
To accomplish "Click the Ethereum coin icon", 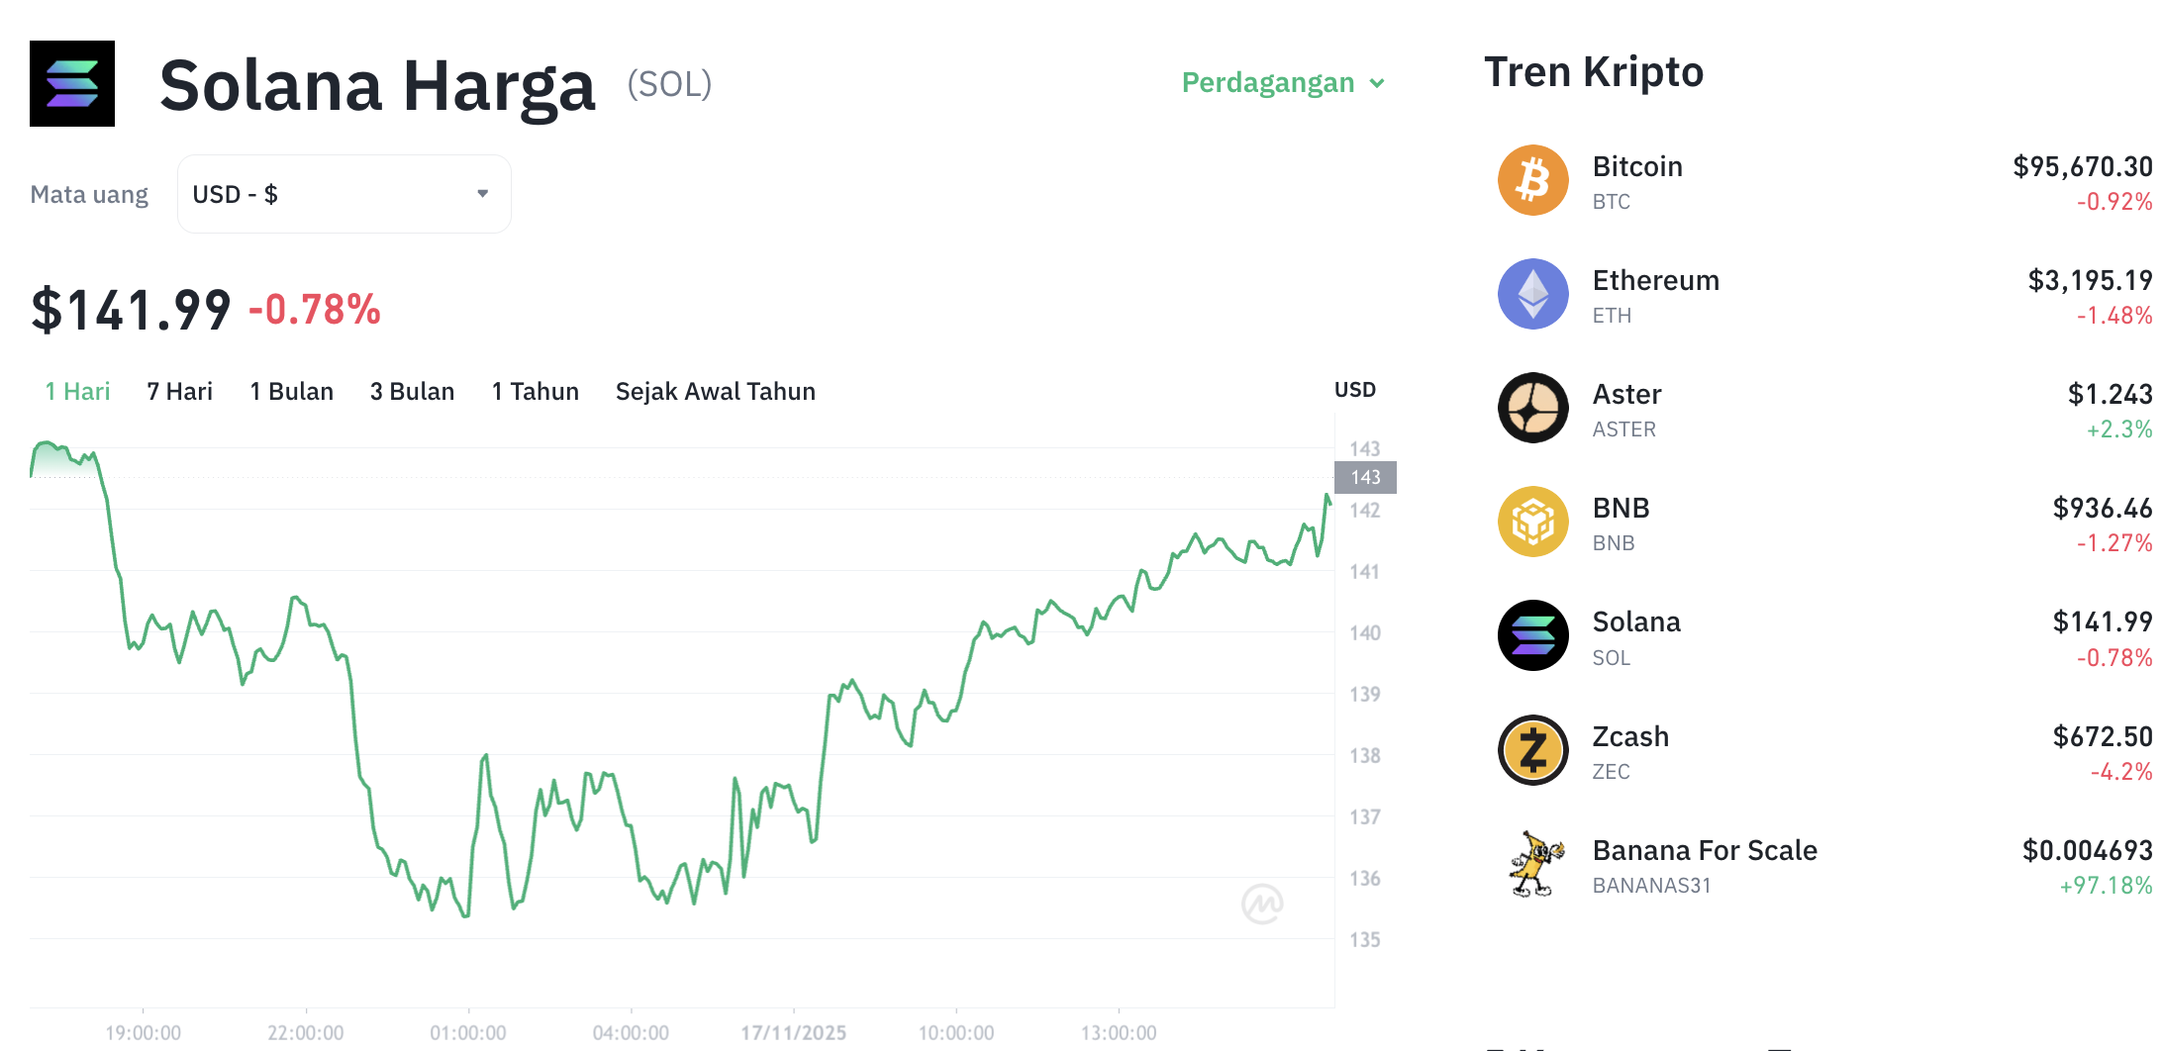I will (x=1532, y=294).
